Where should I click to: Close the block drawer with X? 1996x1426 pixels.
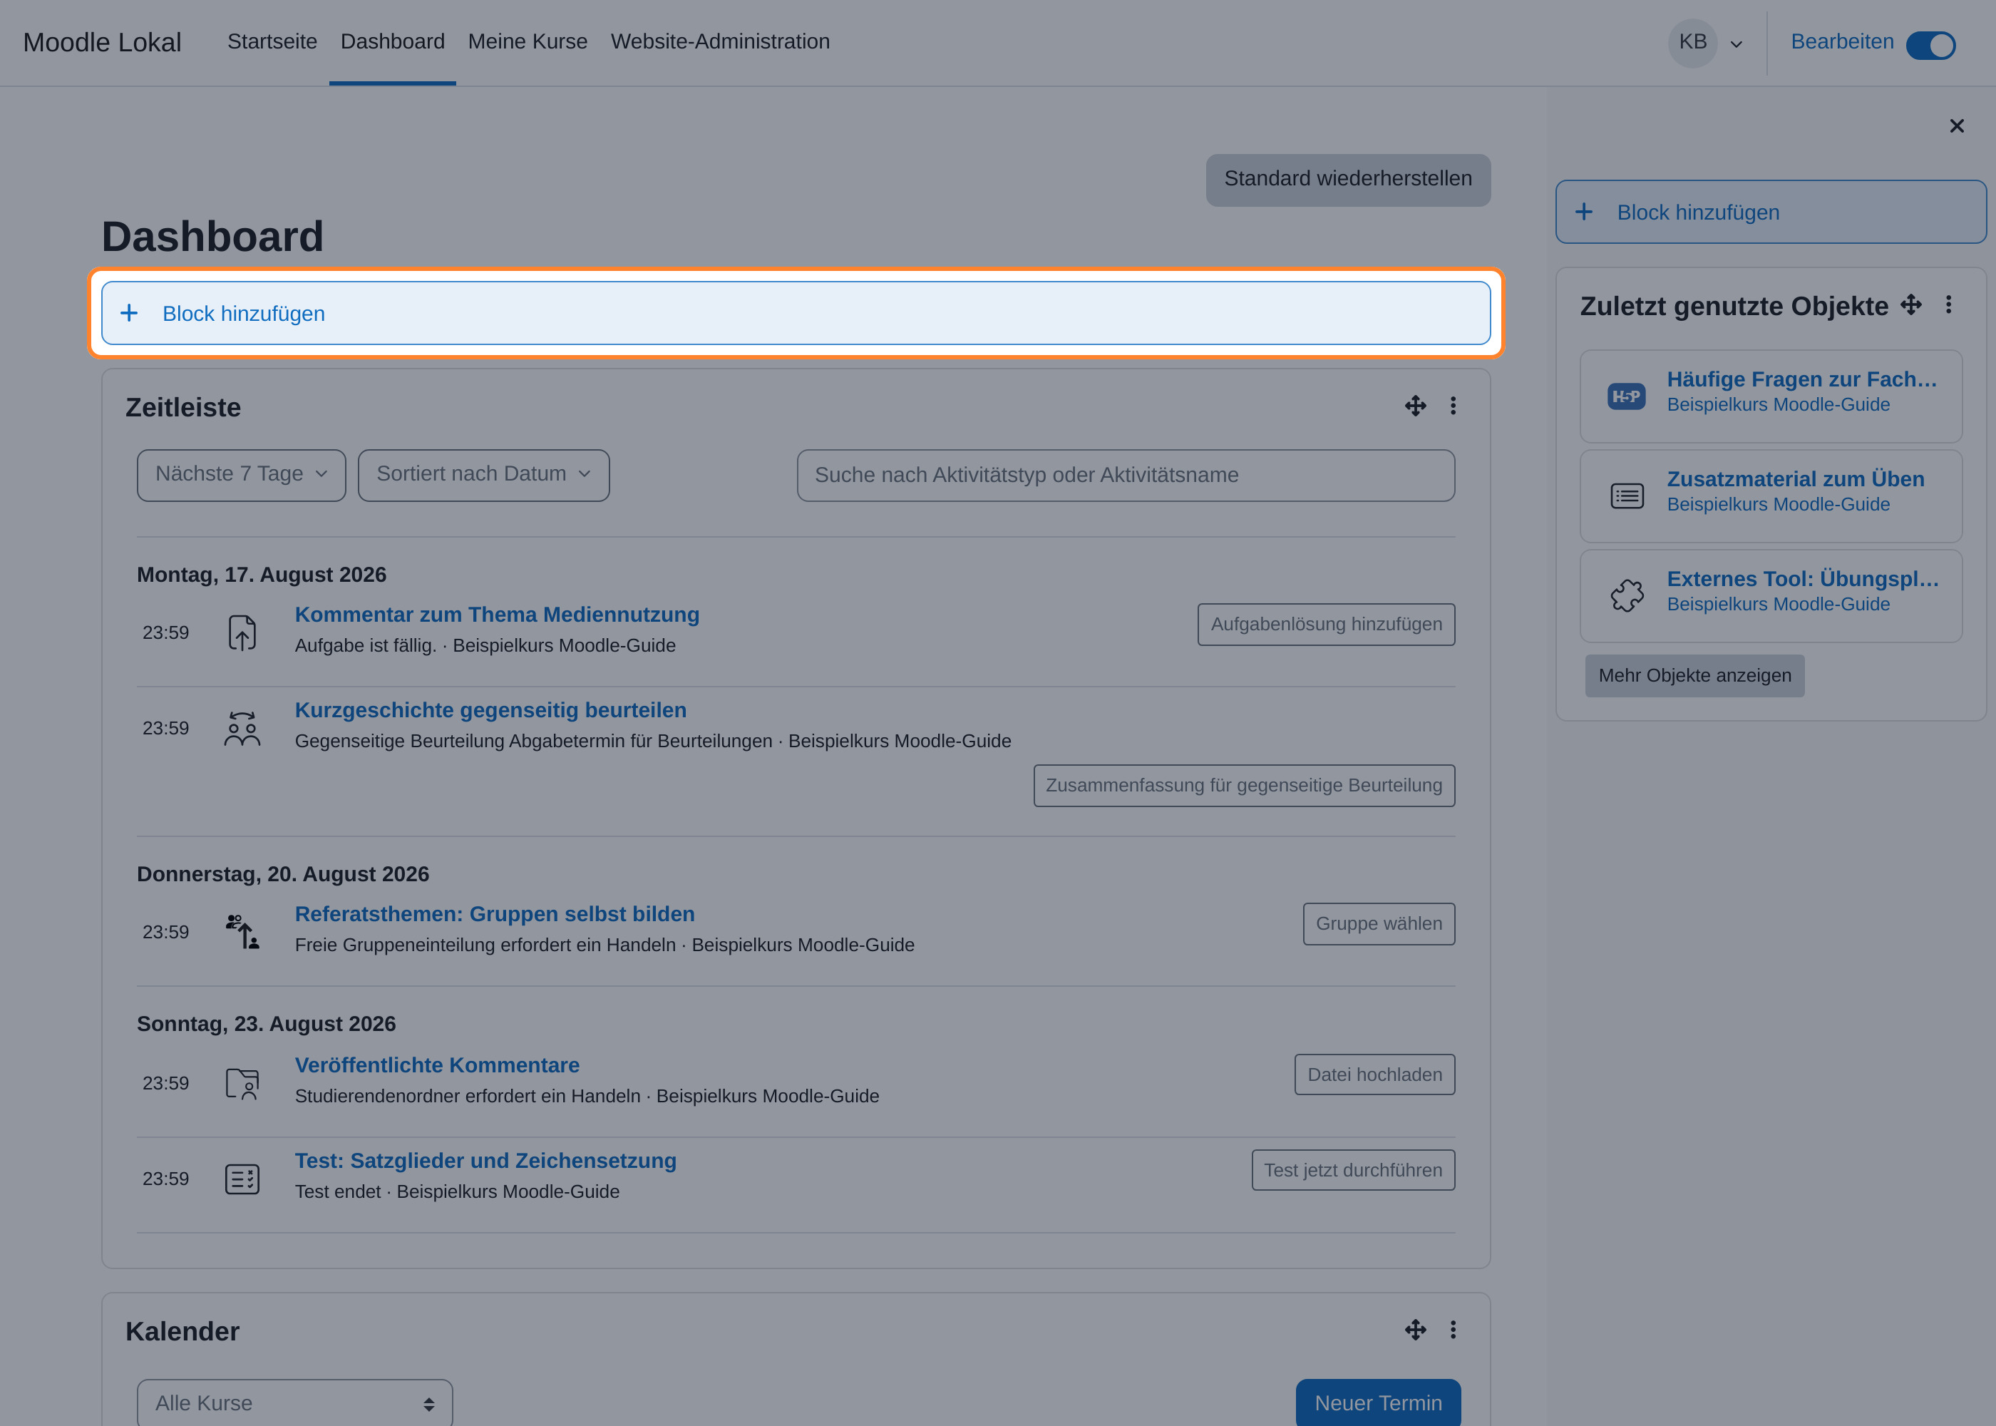click(1957, 125)
